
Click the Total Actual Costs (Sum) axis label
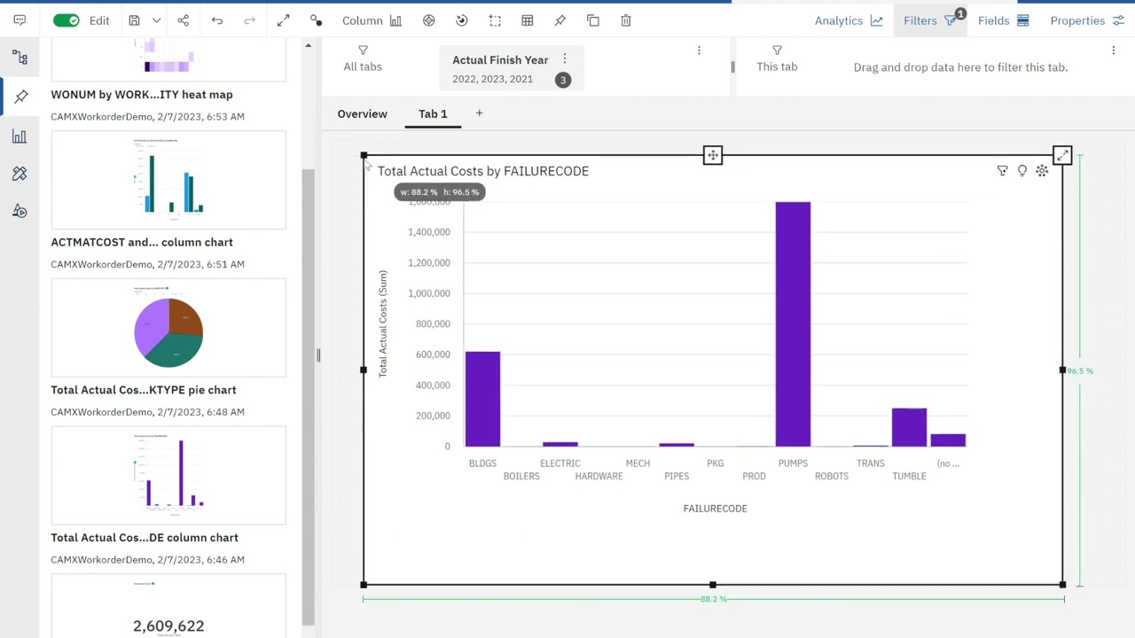coord(383,324)
